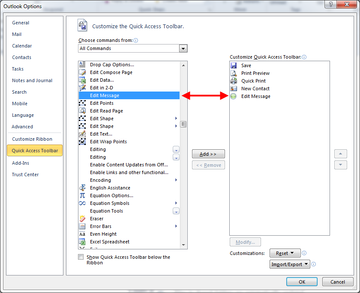Click the Save disk icon in toolbar list

point(234,65)
